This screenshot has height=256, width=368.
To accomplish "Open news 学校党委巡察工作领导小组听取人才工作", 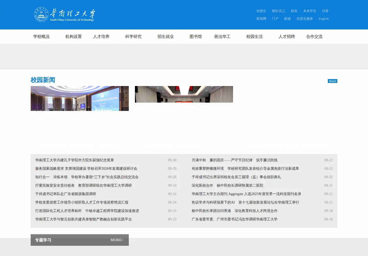I will (82, 202).
